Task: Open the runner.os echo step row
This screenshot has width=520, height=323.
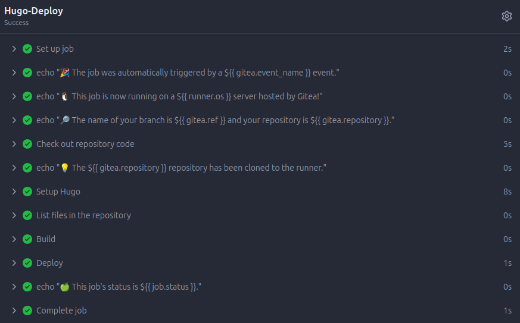Action: 179,96
